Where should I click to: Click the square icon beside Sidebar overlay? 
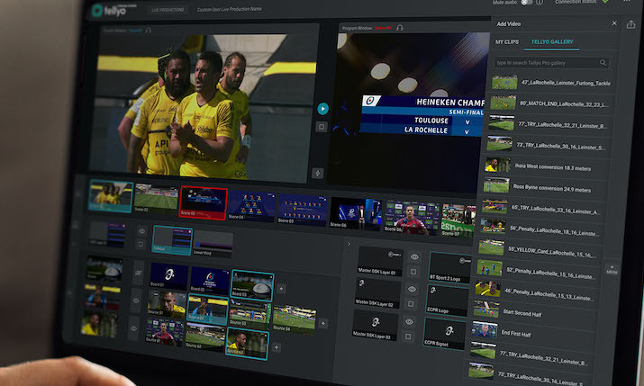141,245
